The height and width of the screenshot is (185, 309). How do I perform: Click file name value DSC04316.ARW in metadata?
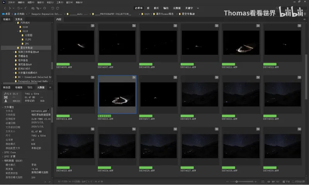coord(39,111)
